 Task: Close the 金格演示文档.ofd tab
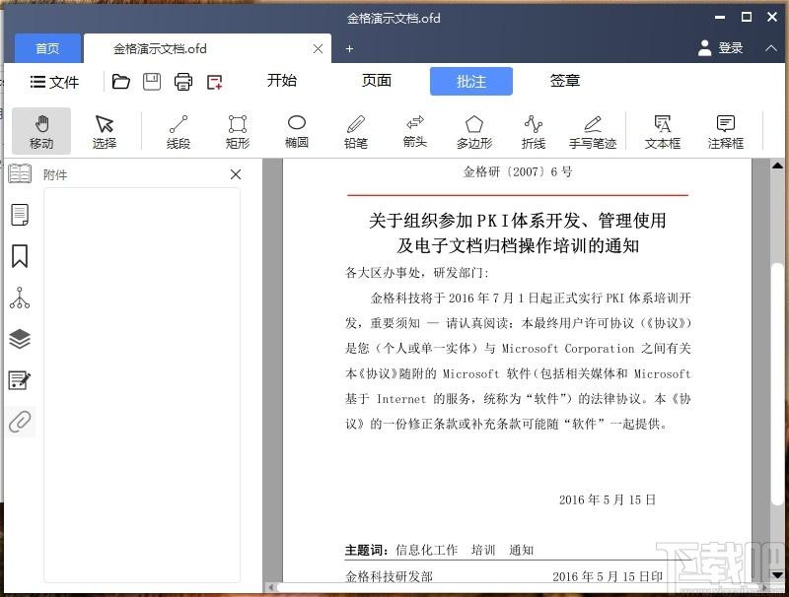coord(318,48)
